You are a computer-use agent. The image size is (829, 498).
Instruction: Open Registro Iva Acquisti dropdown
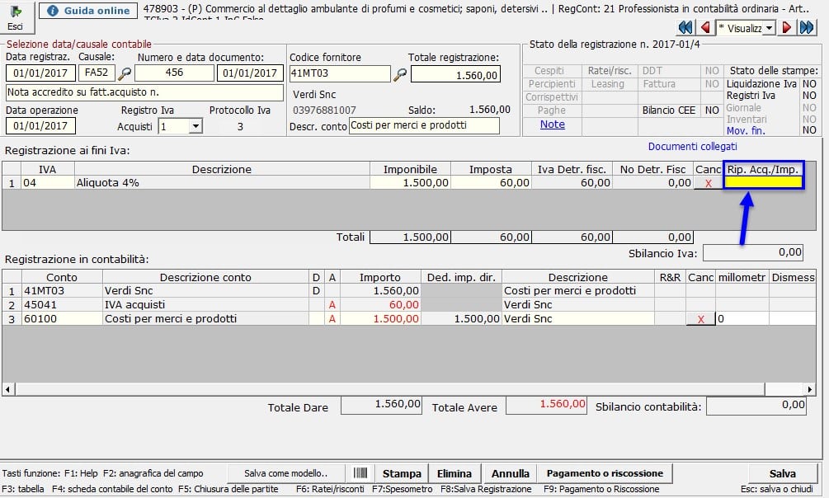click(x=195, y=126)
